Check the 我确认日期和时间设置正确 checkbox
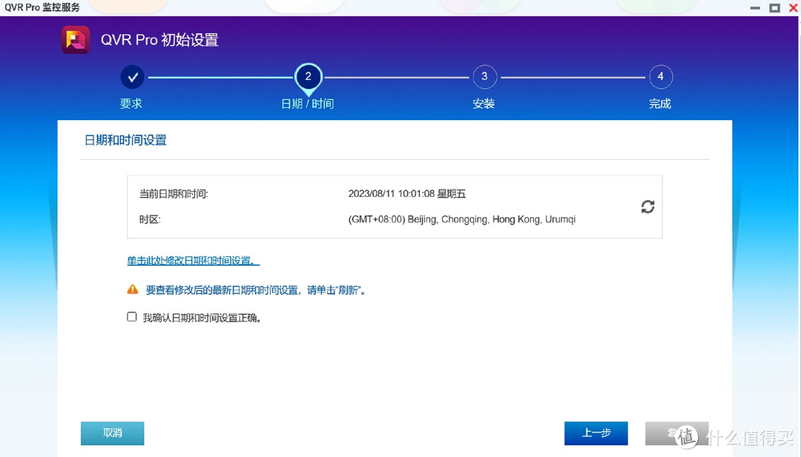The height and width of the screenshot is (457, 801). [131, 317]
